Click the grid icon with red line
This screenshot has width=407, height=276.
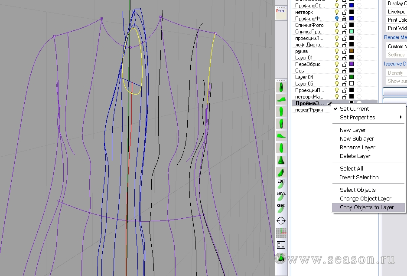[x=281, y=233]
